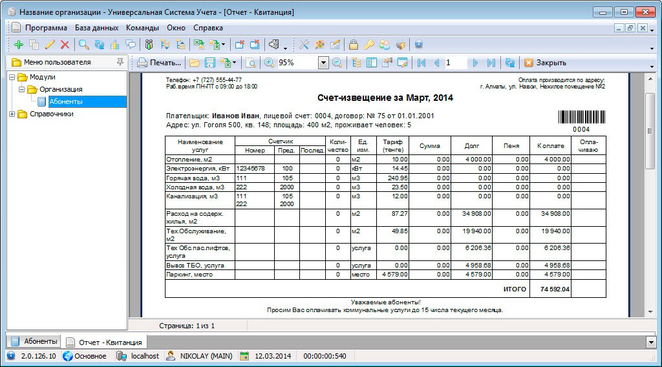Viewport: 662px width, 367px height.
Task: Click the golden key icon
Action: (x=369, y=45)
